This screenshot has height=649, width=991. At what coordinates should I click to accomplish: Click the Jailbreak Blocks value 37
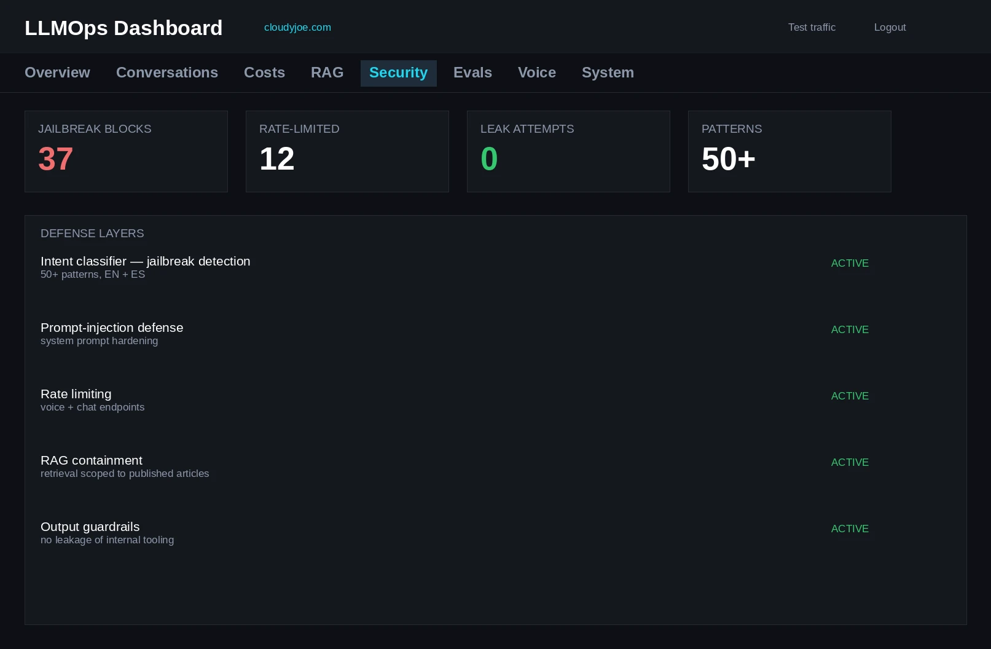(x=55, y=159)
